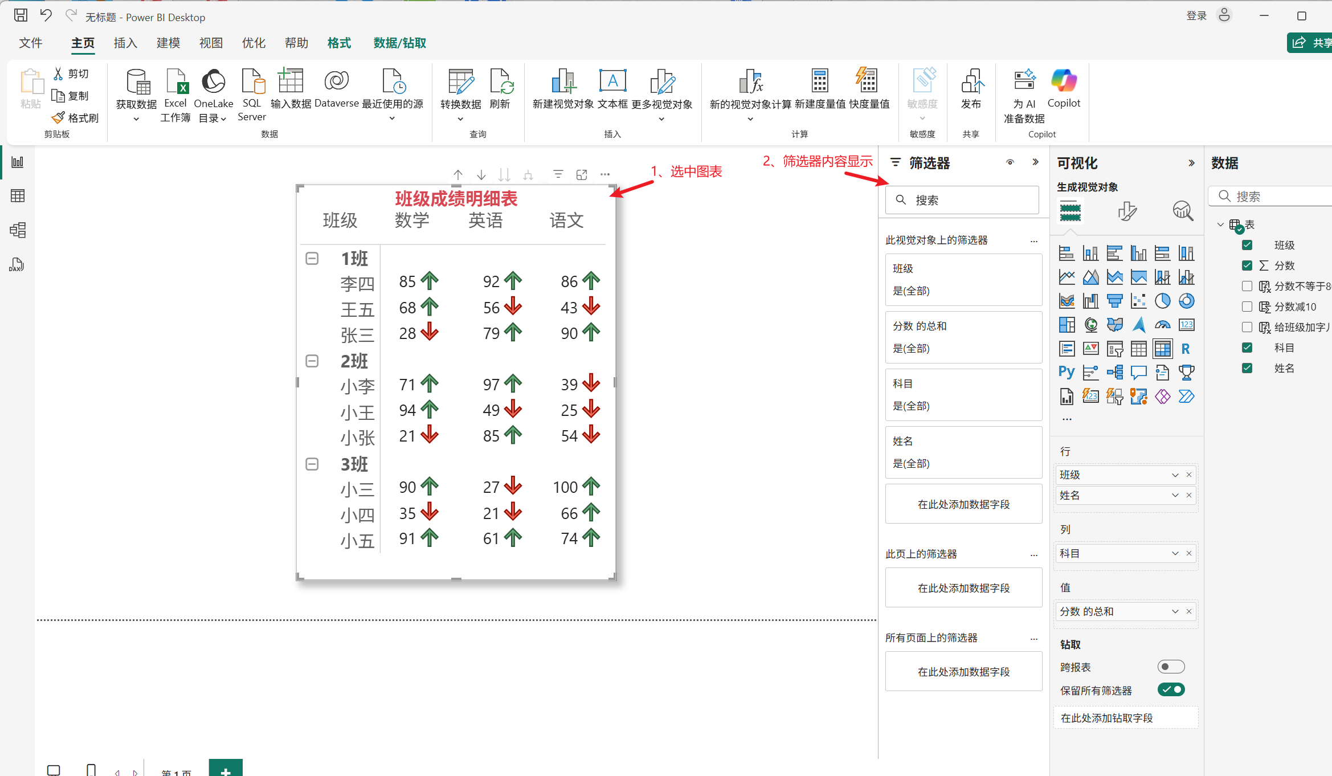Remove 姓名 field from rows
Viewport: 1332px width, 776px height.
coord(1189,495)
